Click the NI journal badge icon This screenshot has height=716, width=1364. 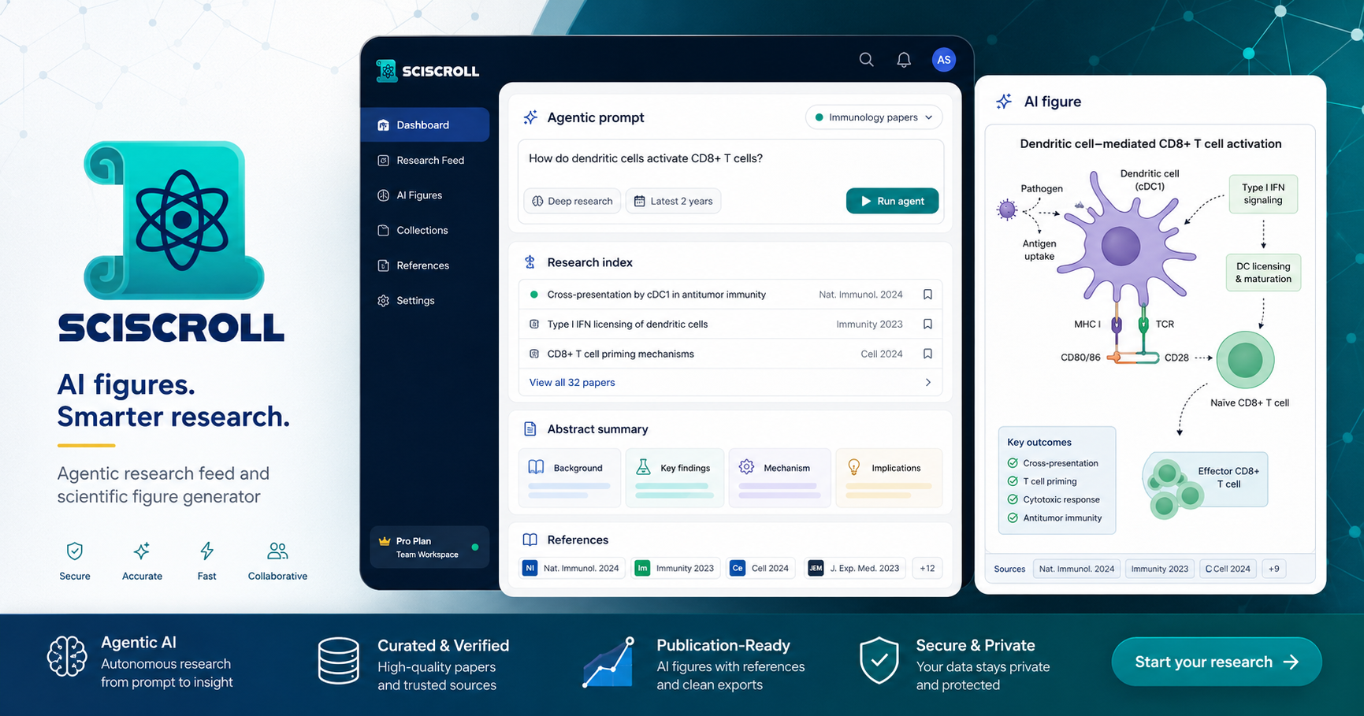[x=530, y=568]
